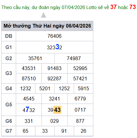Screen dimensions: 137x138
Task: Click the G6 number 029
Action: pos(55,121)
